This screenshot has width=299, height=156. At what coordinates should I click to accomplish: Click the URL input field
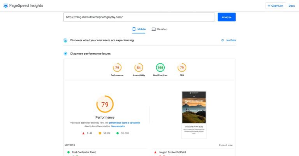click(x=139, y=17)
